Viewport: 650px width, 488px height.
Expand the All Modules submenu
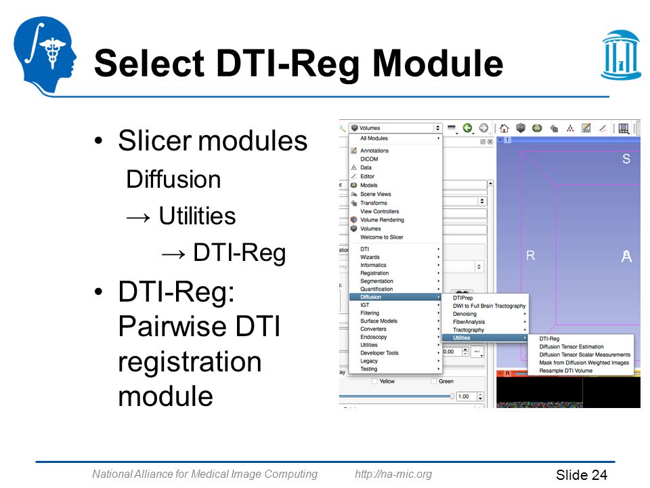point(395,138)
